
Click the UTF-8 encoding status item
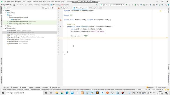(x=153, y=89)
